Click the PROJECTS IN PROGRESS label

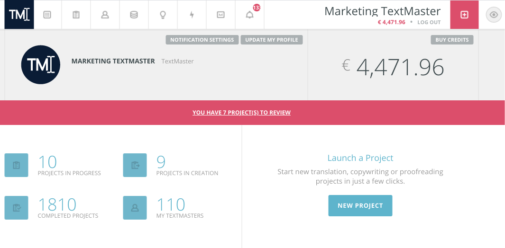(69, 173)
